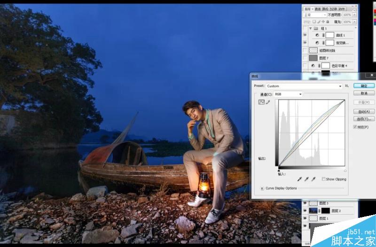
Task: Click the lock-all padlock icon in layers panel
Action: (328, 22)
